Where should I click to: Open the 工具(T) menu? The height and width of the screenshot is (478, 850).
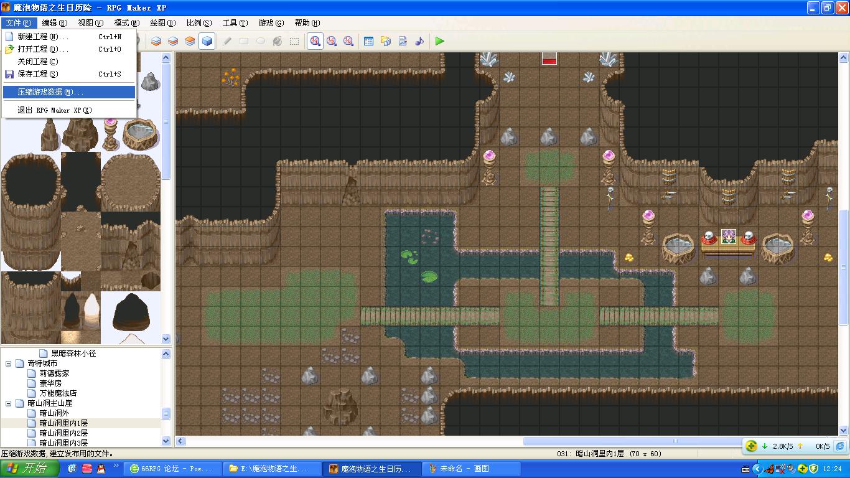[x=235, y=23]
